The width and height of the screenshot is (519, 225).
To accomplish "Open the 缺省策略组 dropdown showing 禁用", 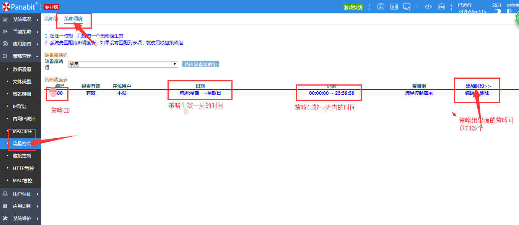I will tap(123, 65).
